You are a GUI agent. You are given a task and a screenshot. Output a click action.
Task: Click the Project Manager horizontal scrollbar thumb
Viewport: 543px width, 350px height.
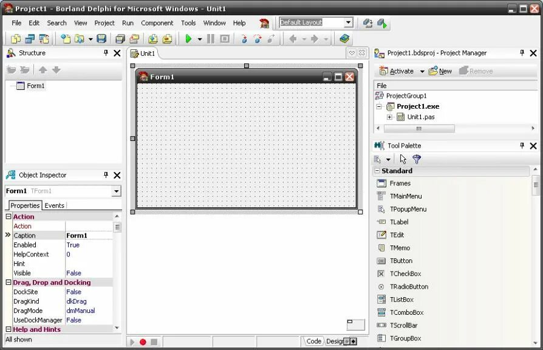click(419, 129)
